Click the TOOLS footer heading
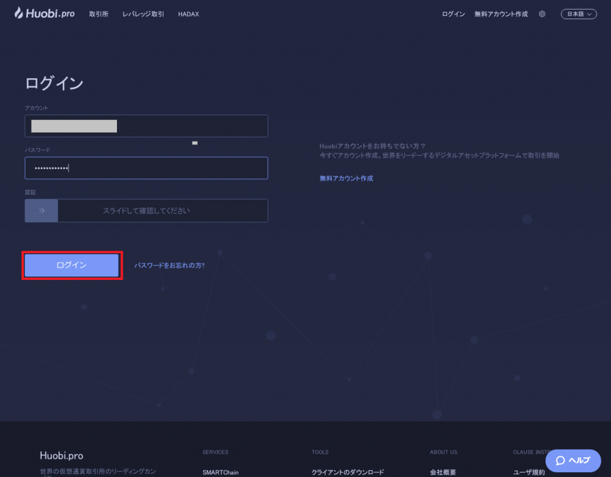The height and width of the screenshot is (477, 611). [320, 452]
